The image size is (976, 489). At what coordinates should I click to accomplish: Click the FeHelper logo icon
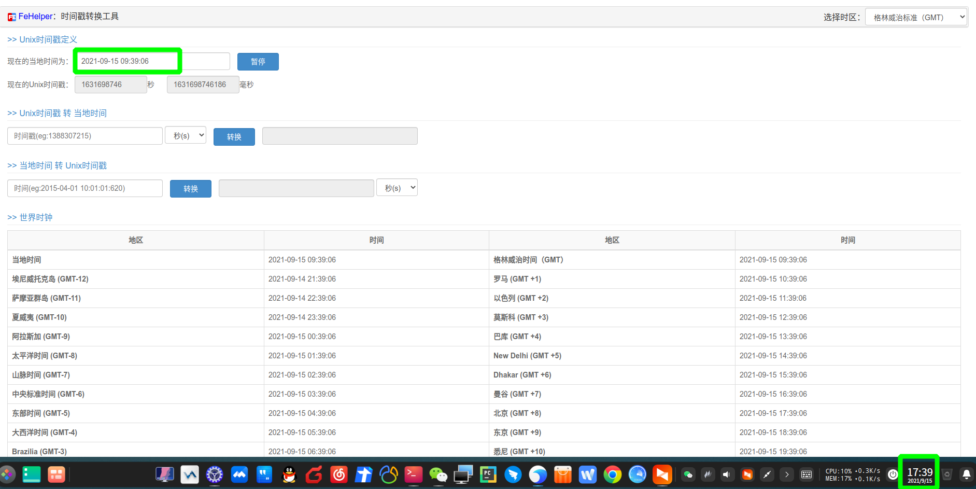click(11, 17)
